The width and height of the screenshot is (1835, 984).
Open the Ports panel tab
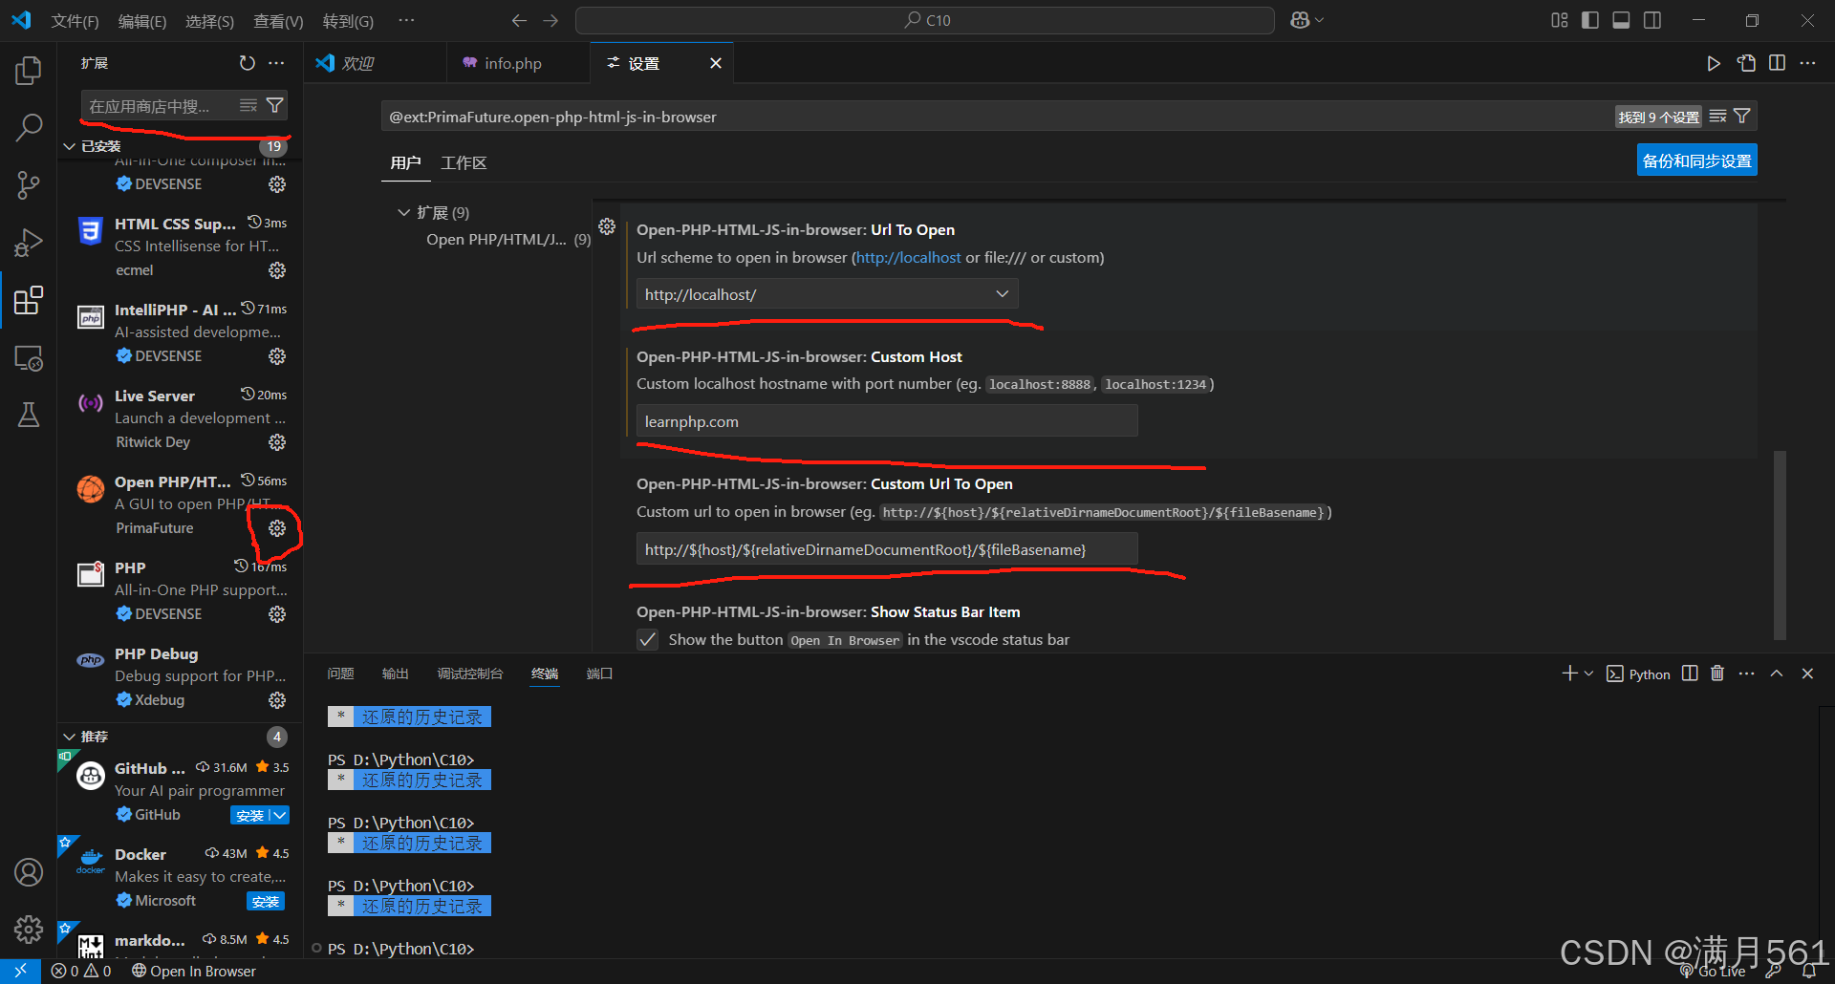[599, 674]
